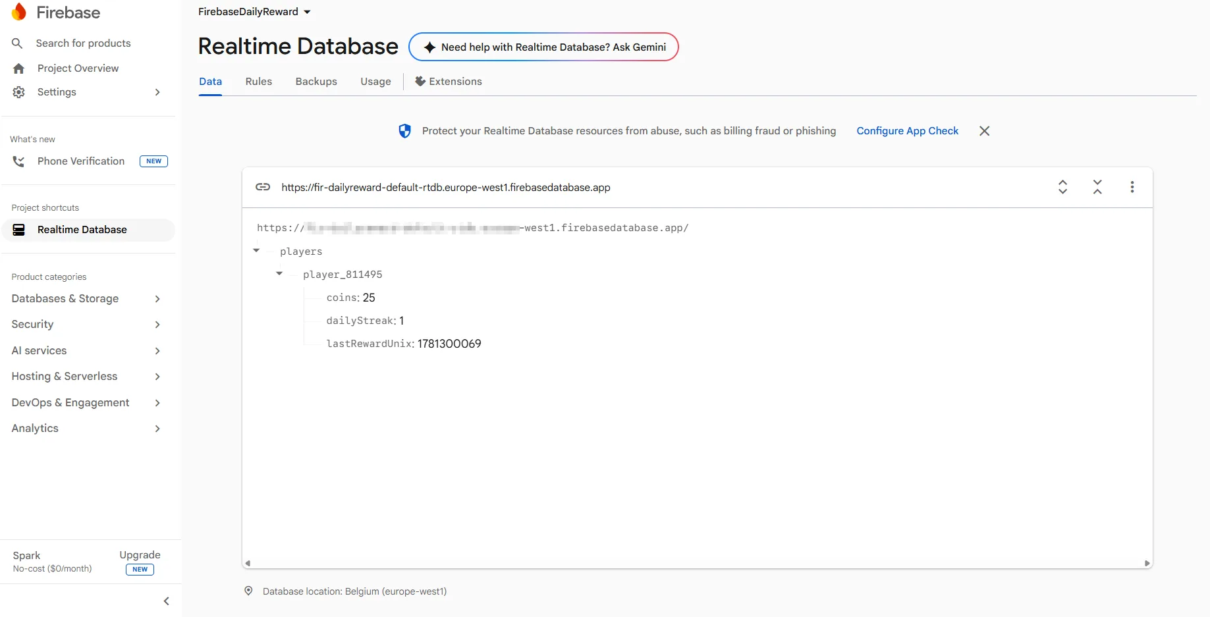The width and height of the screenshot is (1210, 617).
Task: Expand all database nodes
Action: 1062,187
